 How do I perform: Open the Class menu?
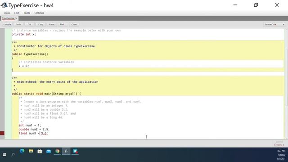7,13
